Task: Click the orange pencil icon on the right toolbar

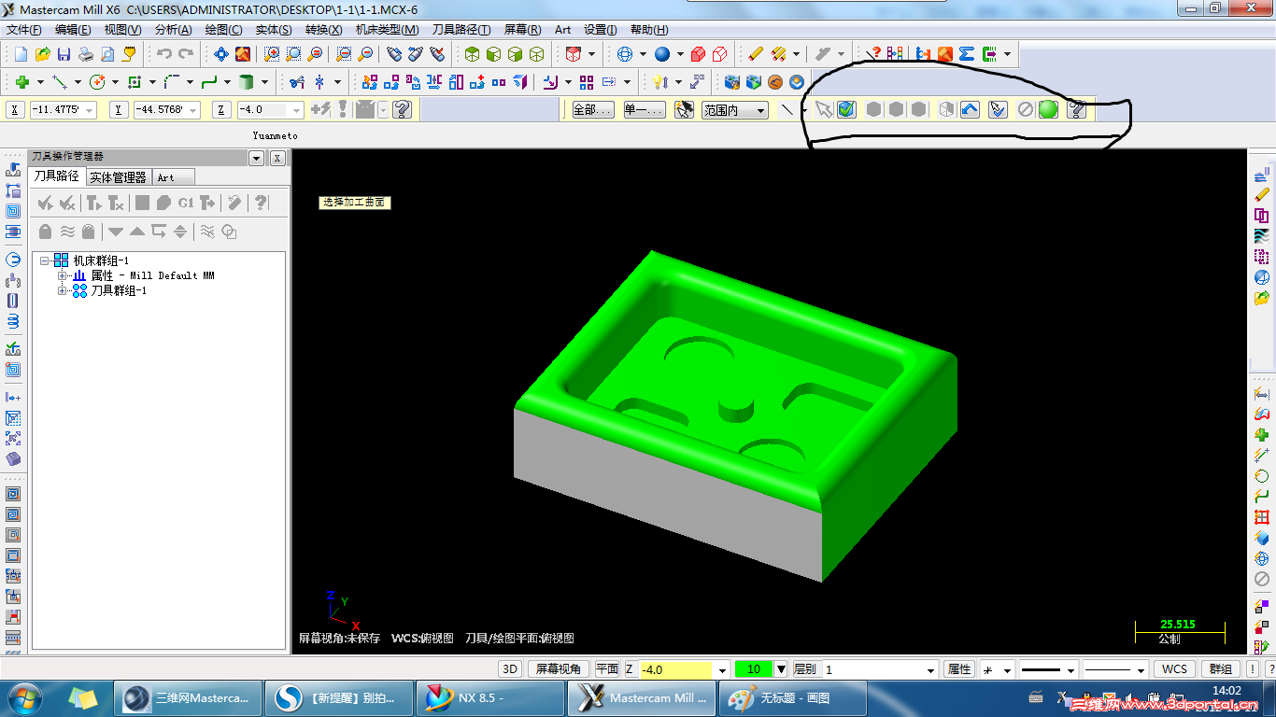Action: click(x=1262, y=195)
